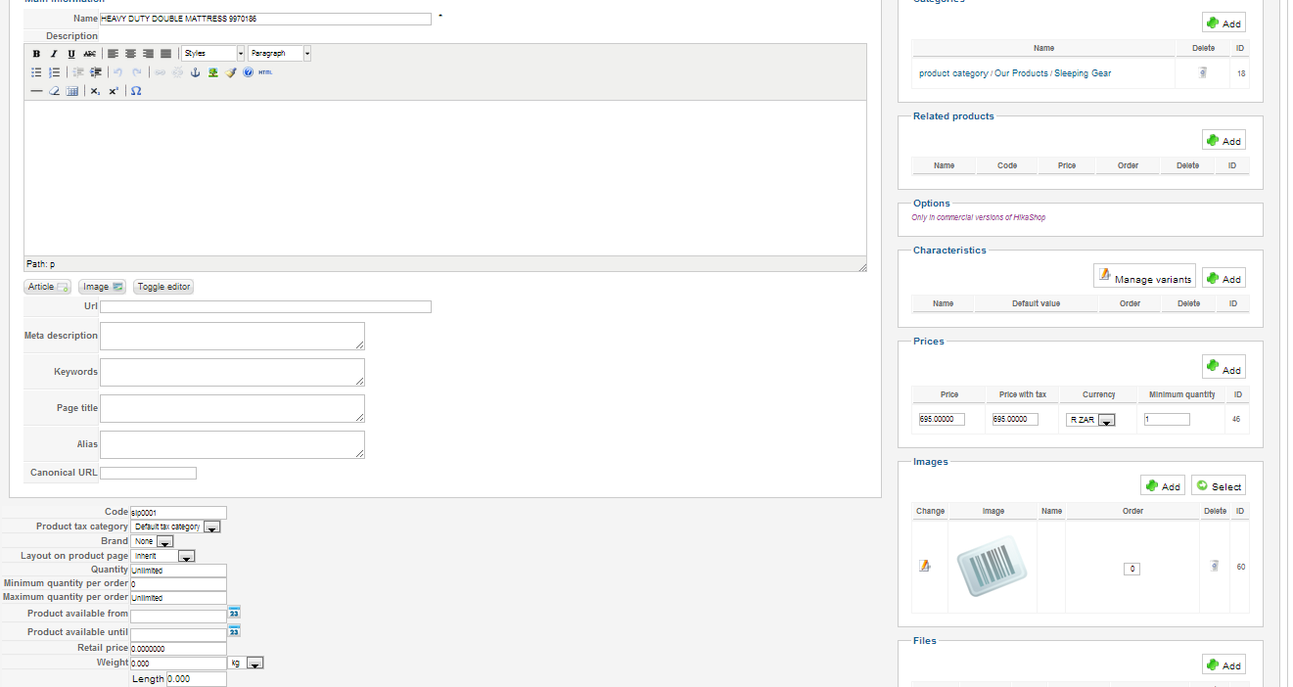Apply italic formatting in the editor

54,54
